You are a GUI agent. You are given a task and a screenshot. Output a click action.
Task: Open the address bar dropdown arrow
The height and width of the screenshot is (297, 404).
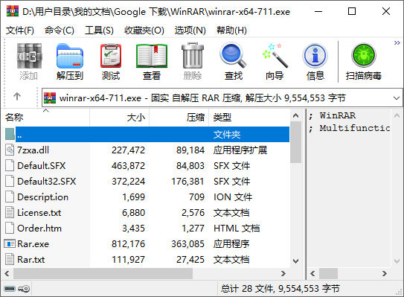pos(397,98)
